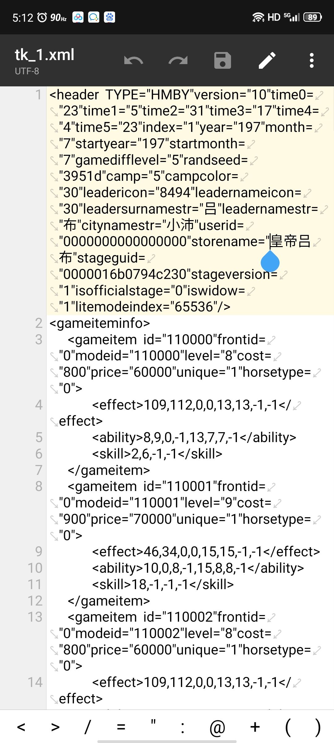The image size is (334, 743).
Task: Insert the double quote symbol
Action: click(x=153, y=724)
